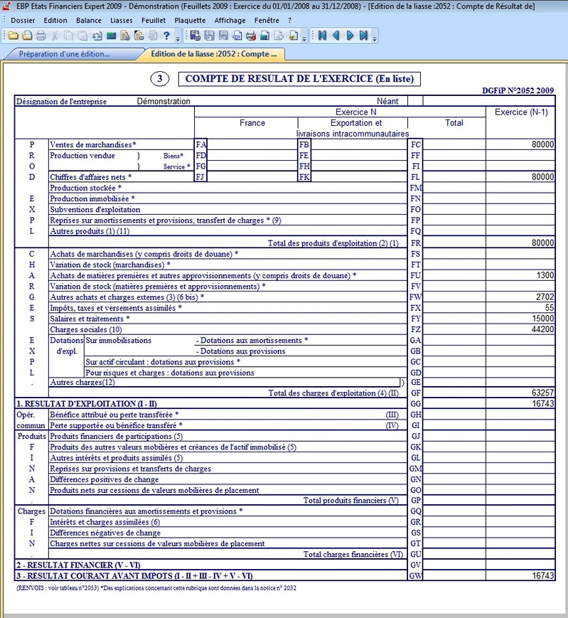
Task: Click the small box next to Néant
Action: (415, 101)
